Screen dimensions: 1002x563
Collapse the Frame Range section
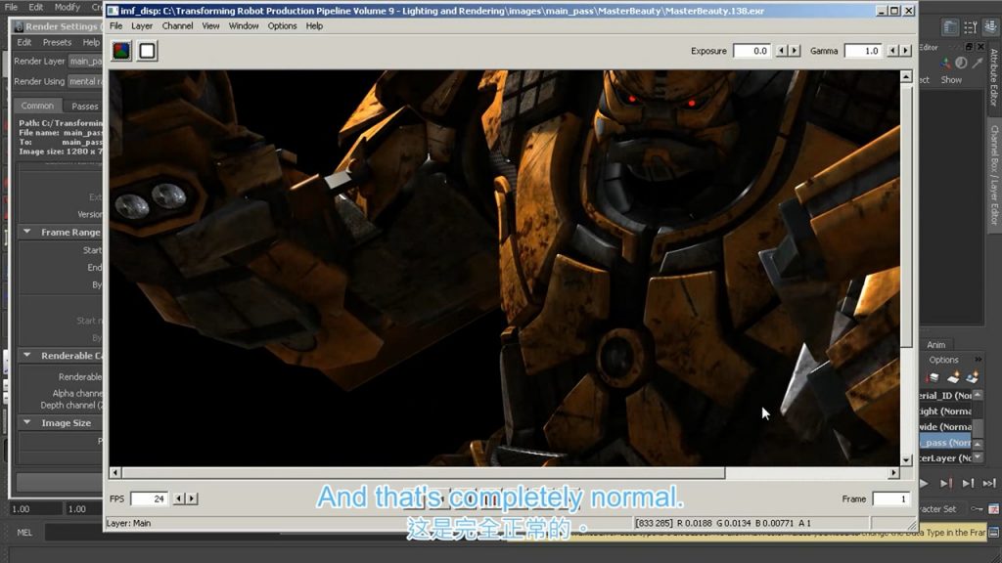click(26, 232)
